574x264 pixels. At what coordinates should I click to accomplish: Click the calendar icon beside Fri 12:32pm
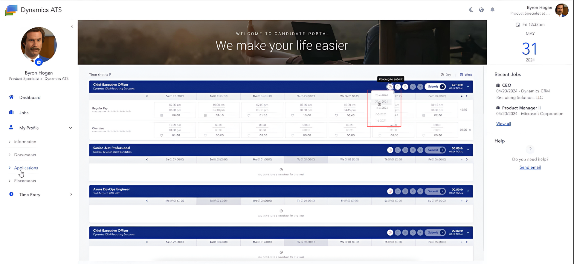(x=518, y=24)
